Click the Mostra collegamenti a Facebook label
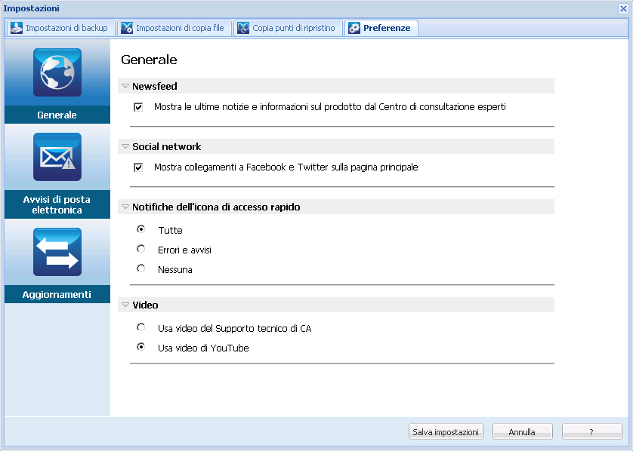Viewport: 633px width, 451px height. click(286, 167)
